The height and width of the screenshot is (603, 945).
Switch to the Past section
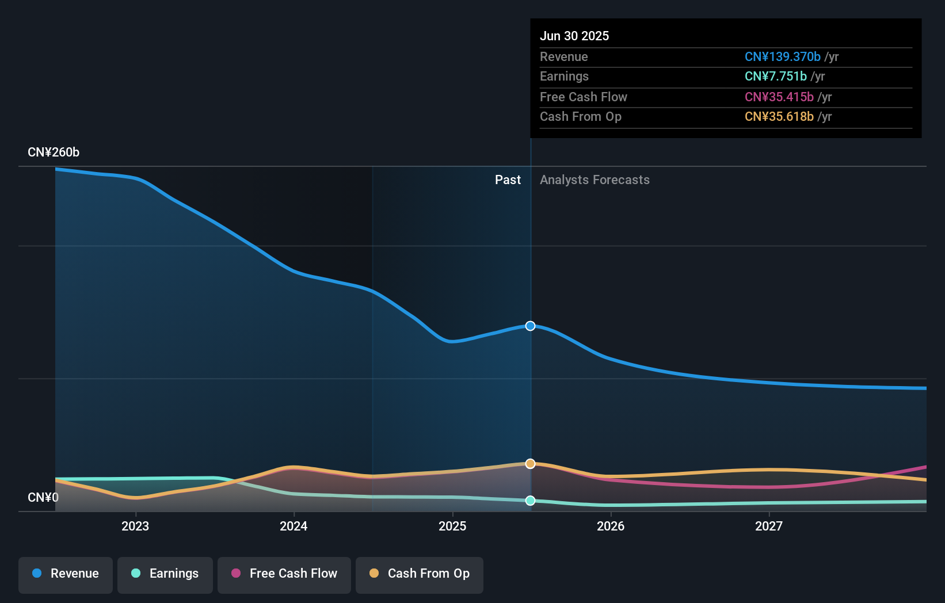pyautogui.click(x=508, y=180)
